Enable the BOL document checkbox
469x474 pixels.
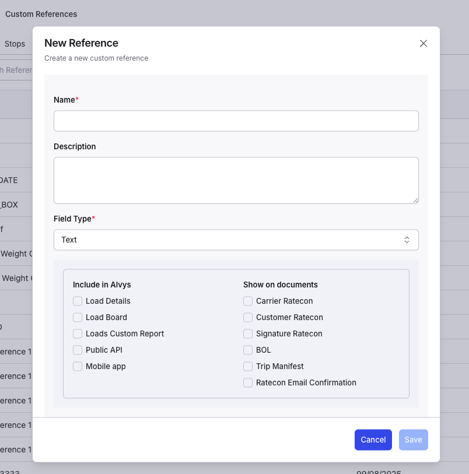pos(248,350)
